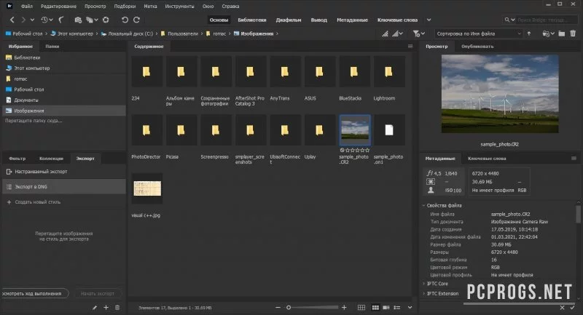Click Локальный диск (C:) in path bar
The height and width of the screenshot is (315, 583).
tap(130, 33)
